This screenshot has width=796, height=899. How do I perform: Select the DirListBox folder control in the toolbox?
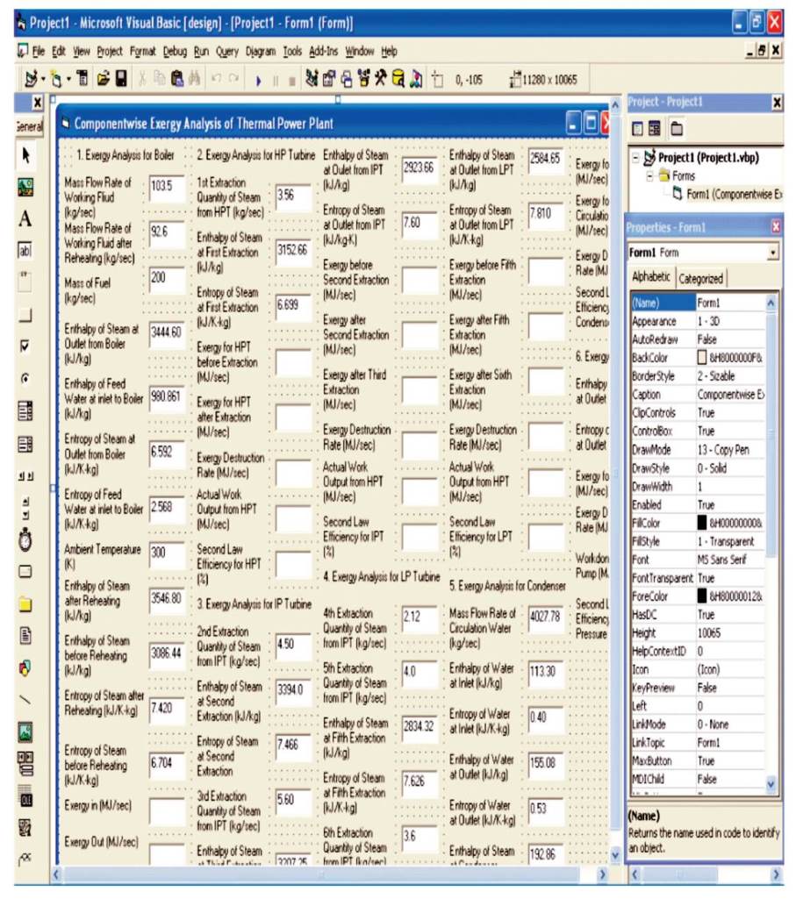25,604
